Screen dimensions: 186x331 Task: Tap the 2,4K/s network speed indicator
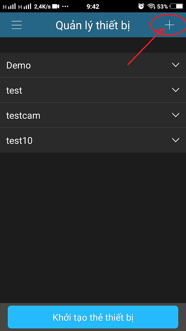click(42, 6)
